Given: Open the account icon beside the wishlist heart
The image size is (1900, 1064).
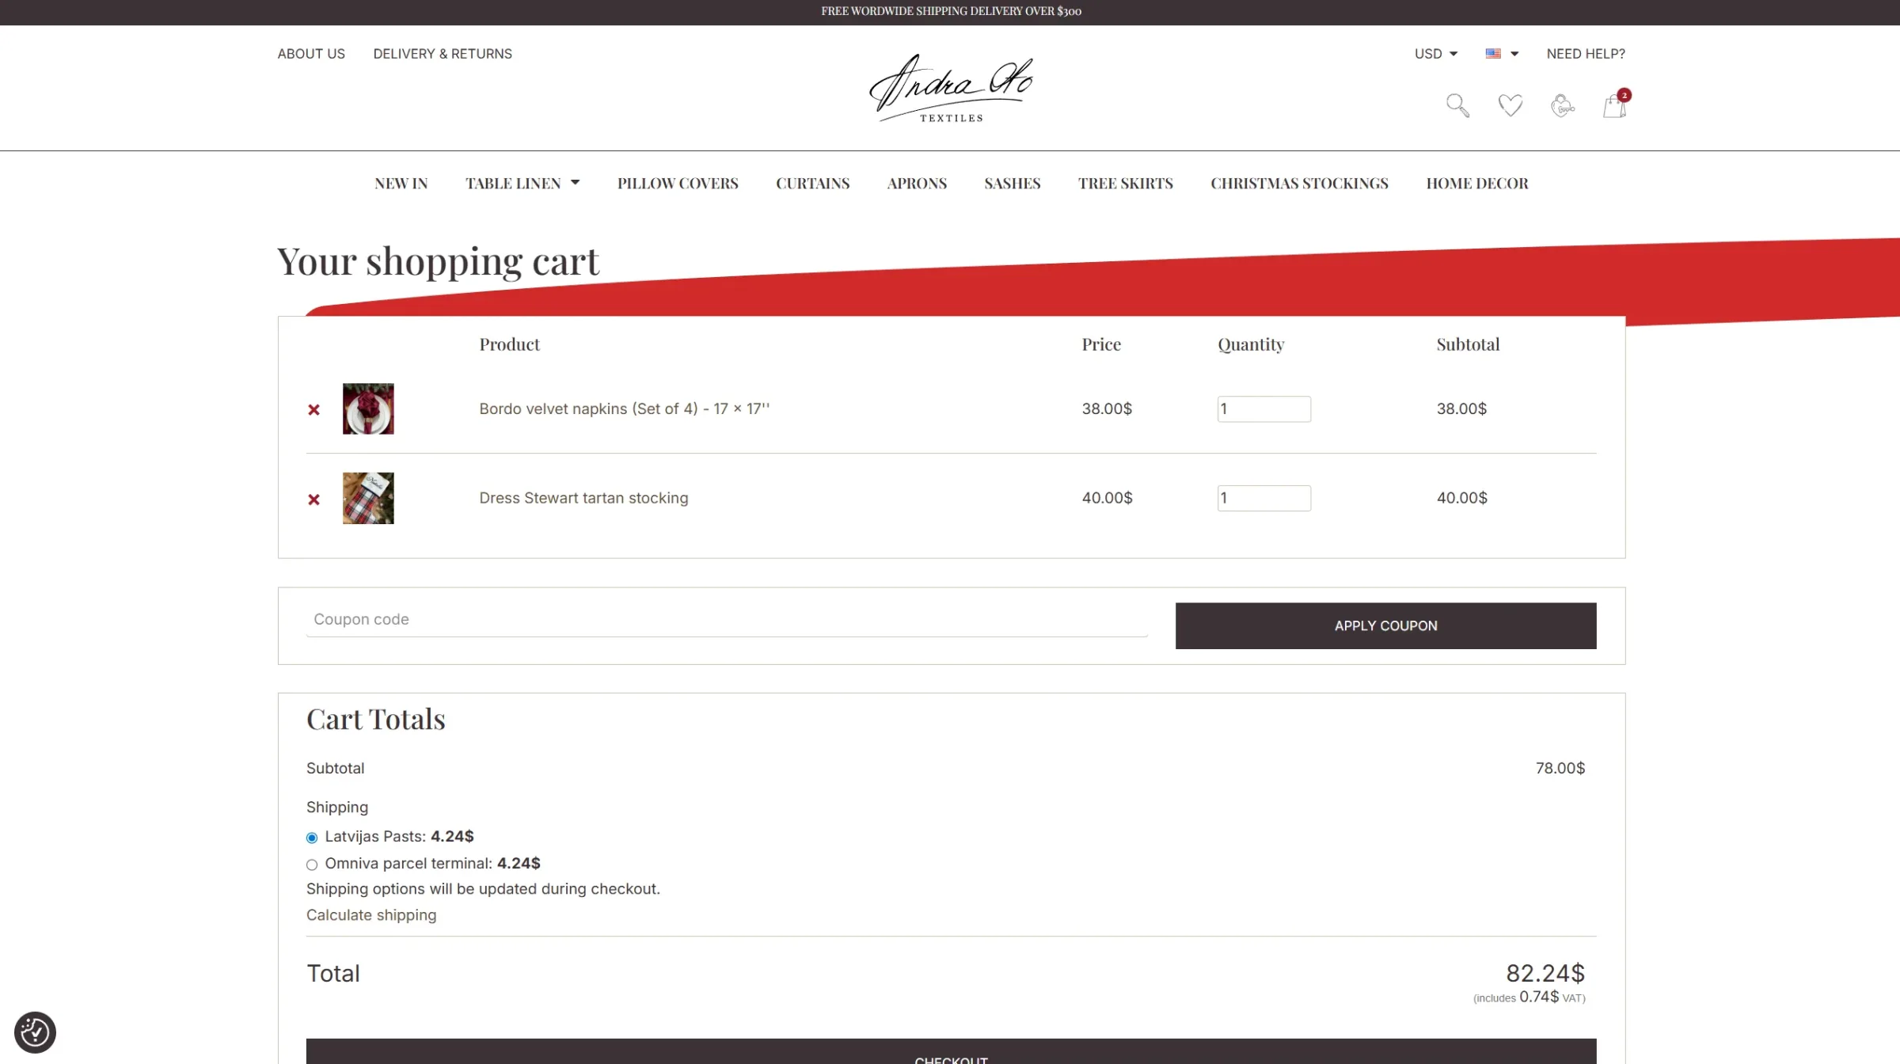Looking at the screenshot, I should (1562, 105).
